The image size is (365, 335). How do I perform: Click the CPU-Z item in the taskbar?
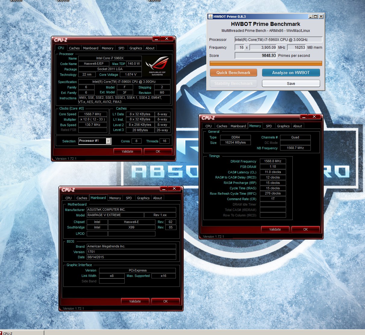22,333
